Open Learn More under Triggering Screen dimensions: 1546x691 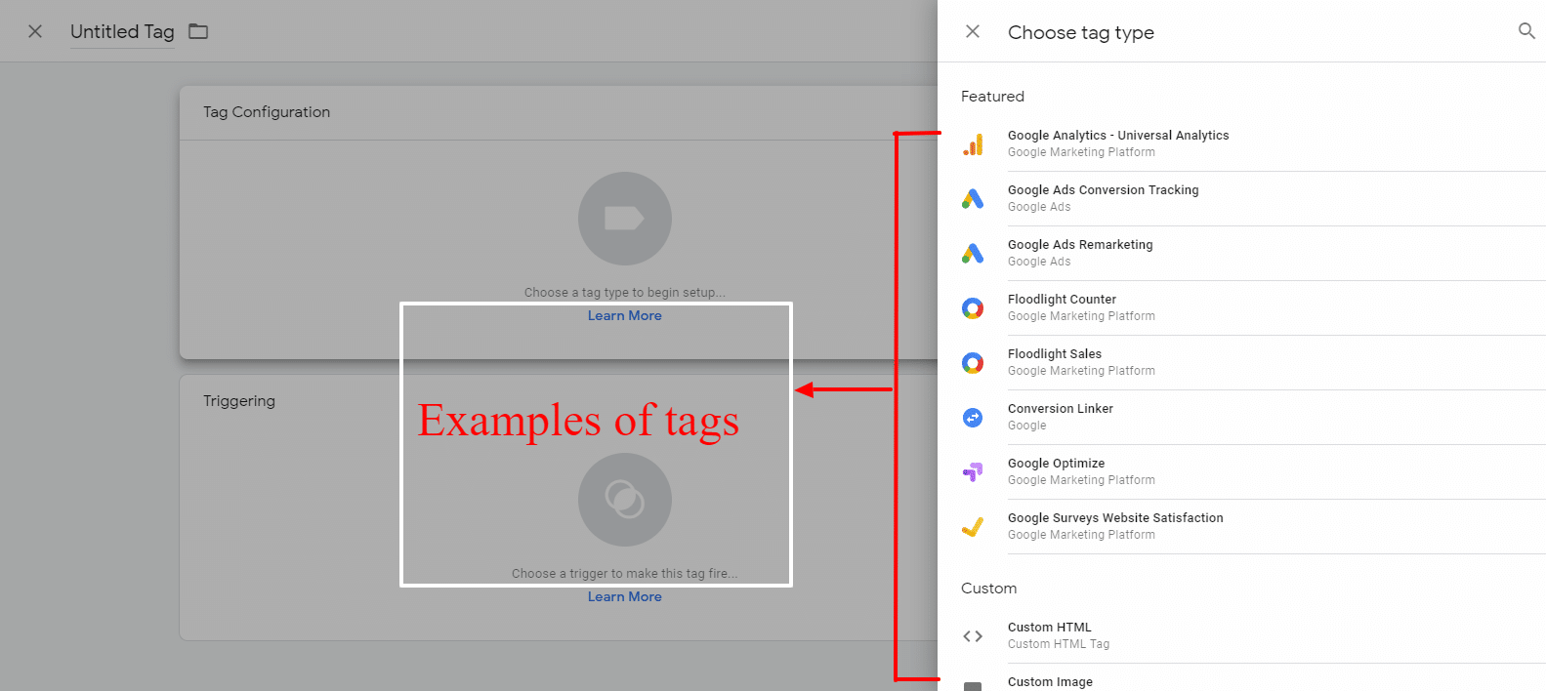(x=625, y=596)
